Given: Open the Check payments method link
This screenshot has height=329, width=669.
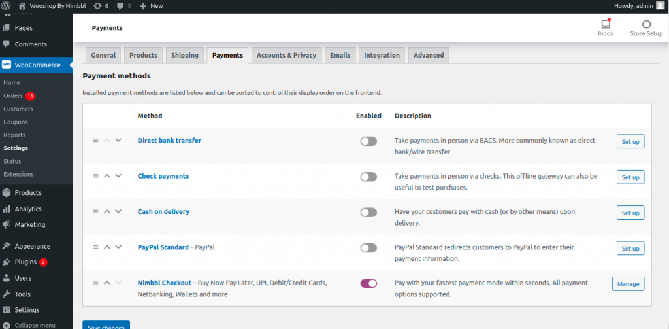Looking at the screenshot, I should coord(163,176).
